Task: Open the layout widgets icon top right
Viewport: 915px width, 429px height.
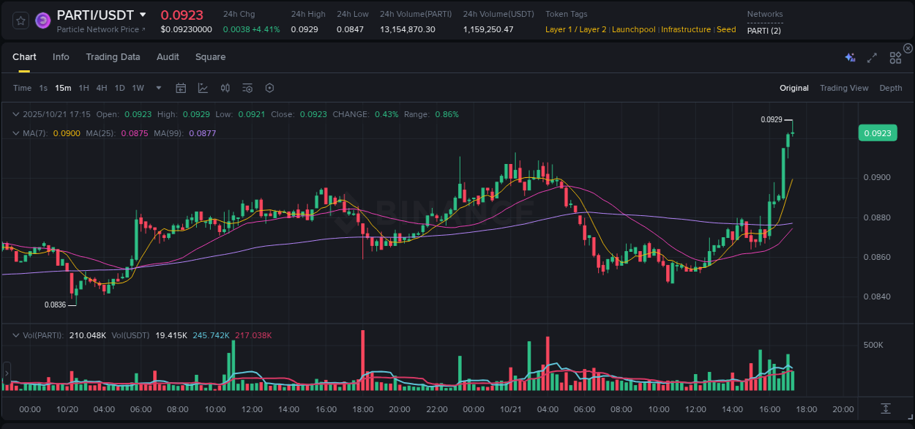Action: tap(895, 57)
